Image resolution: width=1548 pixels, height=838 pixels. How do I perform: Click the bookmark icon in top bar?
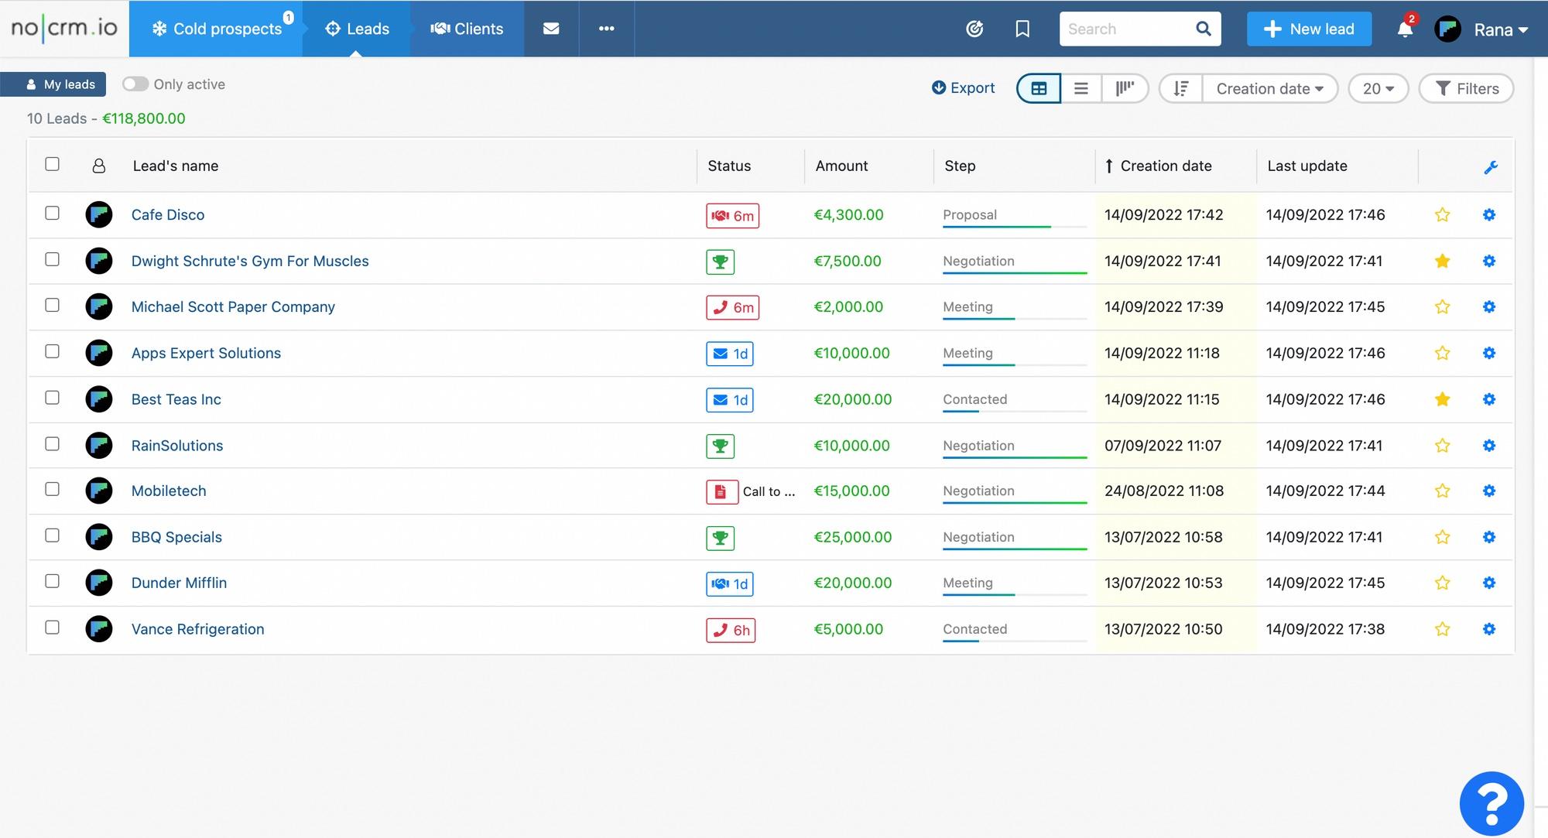point(1021,29)
